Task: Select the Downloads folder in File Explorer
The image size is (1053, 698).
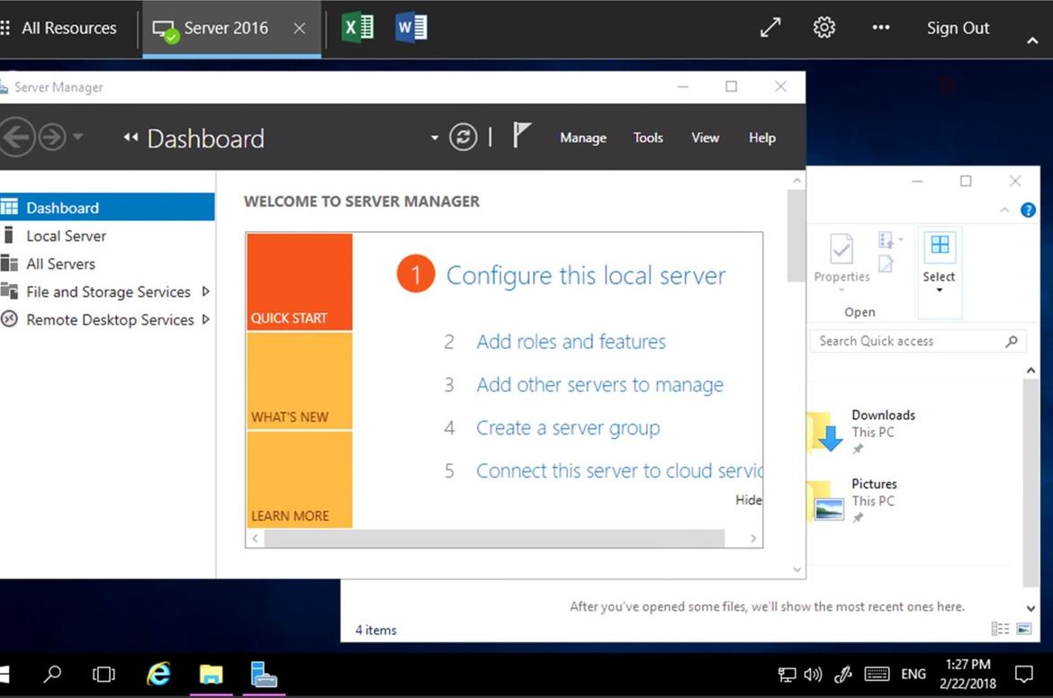Action: 863,431
